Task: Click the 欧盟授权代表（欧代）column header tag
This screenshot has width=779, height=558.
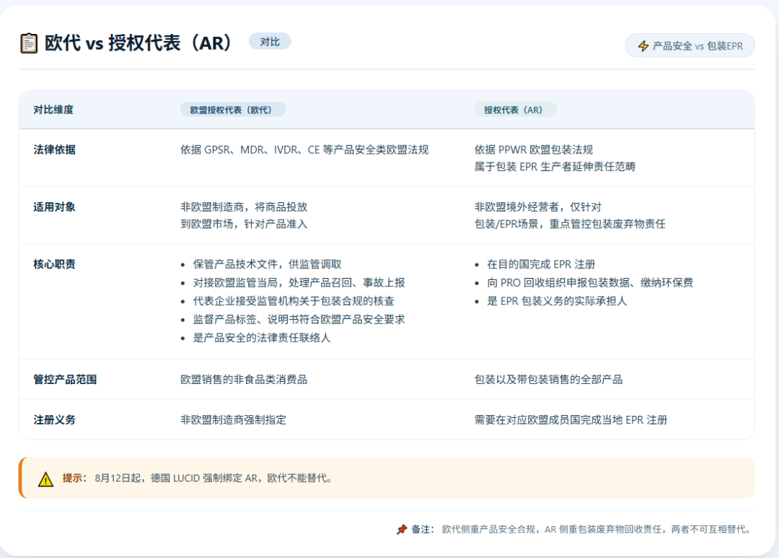Action: click(x=233, y=110)
